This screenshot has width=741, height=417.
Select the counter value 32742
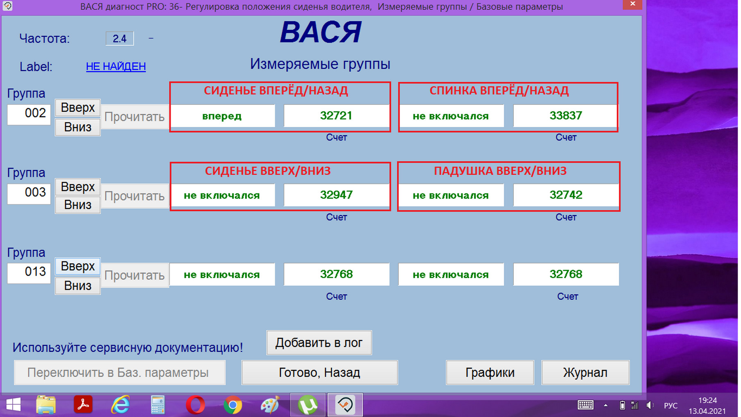click(x=566, y=195)
